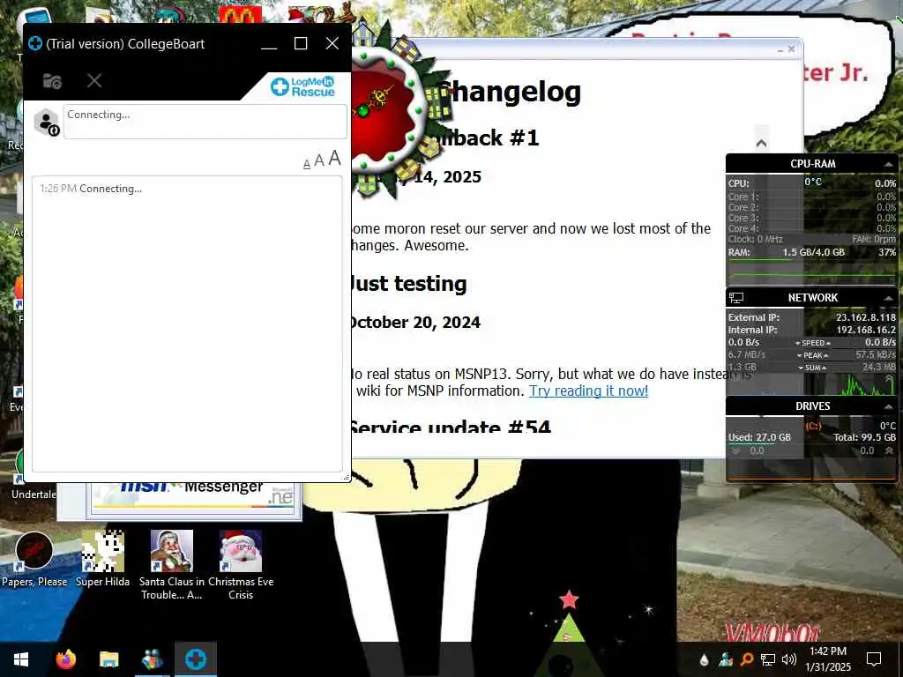The width and height of the screenshot is (903, 677).
Task: Open the Action Center notifications icon
Action: [874, 659]
